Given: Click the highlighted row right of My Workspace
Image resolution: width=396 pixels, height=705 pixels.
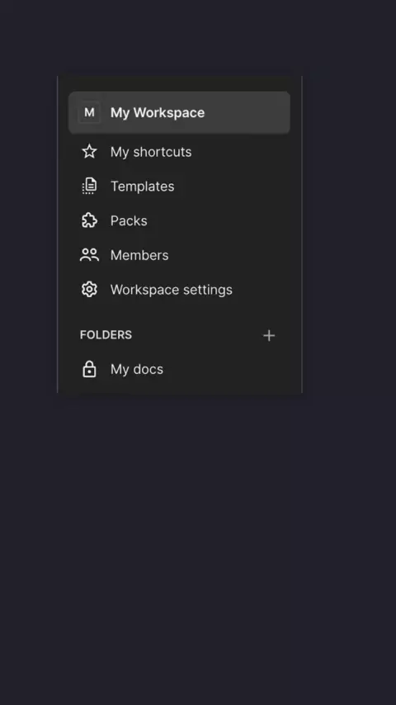Looking at the screenshot, I should (x=247, y=112).
